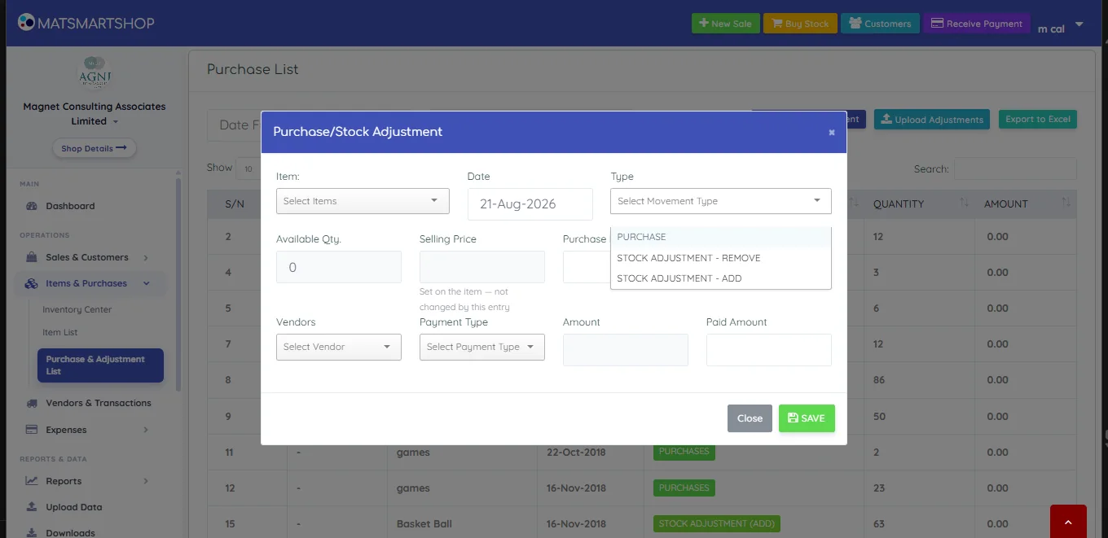Click the S/N column header

(235, 203)
